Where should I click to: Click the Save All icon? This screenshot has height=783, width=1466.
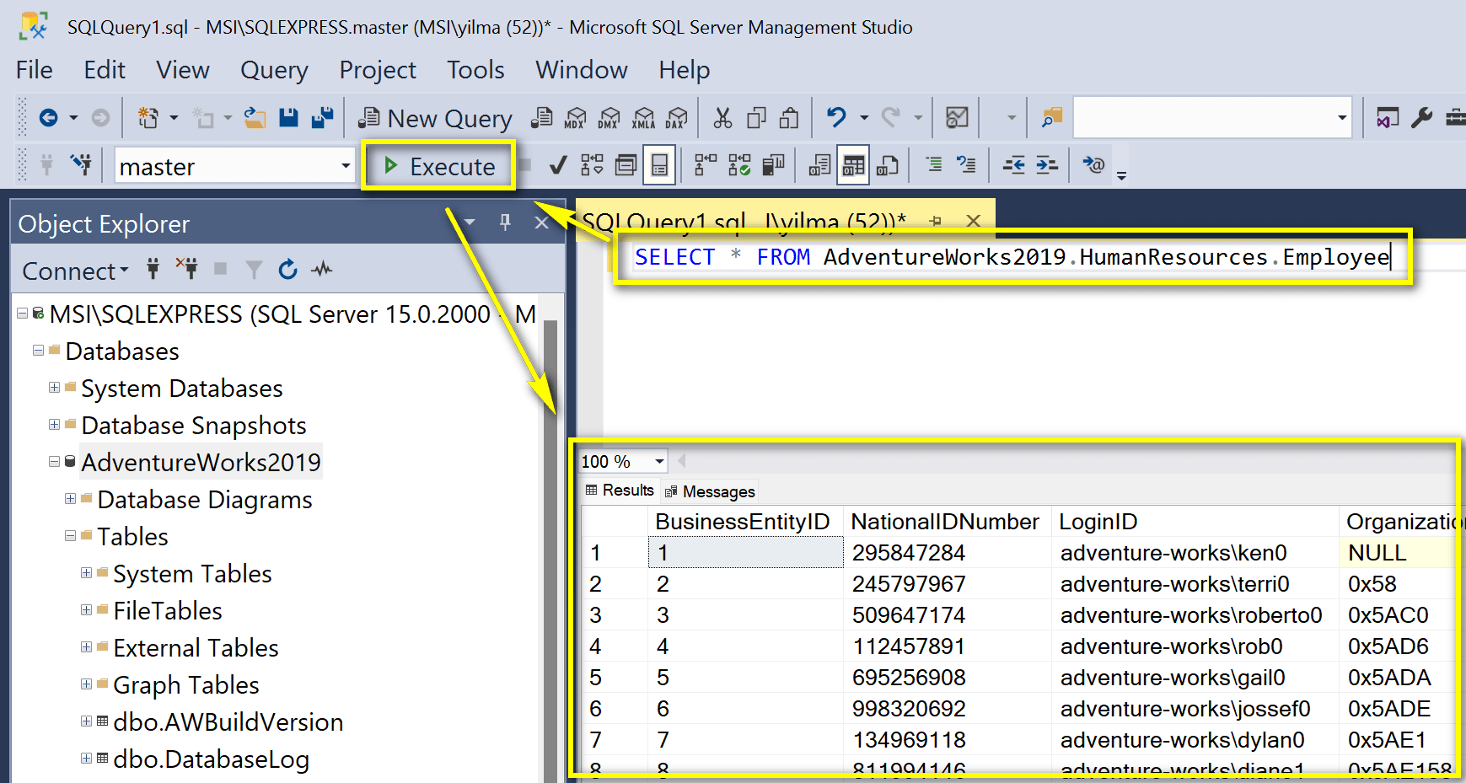click(x=322, y=117)
